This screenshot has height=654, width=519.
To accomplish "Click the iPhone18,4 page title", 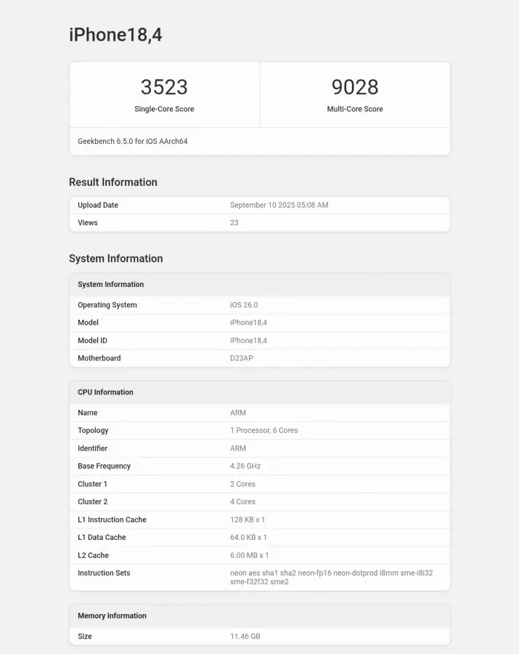I will (115, 35).
